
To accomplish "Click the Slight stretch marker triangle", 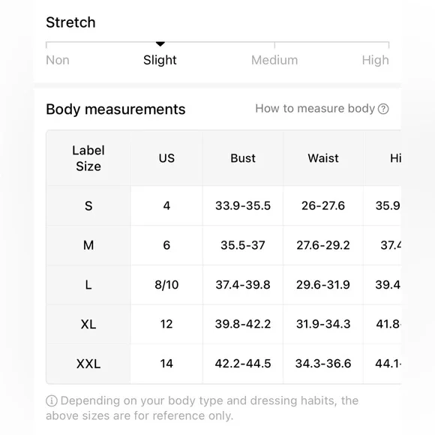I will pos(160,44).
